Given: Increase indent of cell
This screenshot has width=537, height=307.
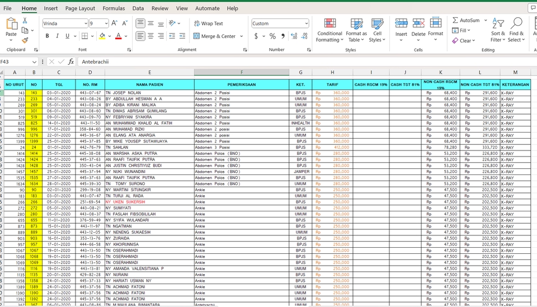Looking at the screenshot, I should tap(182, 36).
